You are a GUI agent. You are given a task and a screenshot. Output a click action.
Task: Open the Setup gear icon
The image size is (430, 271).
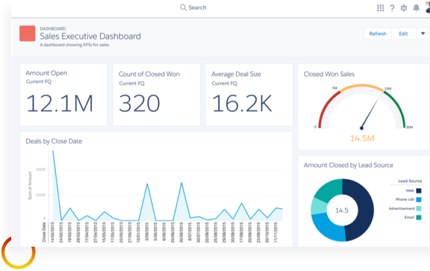pos(404,8)
